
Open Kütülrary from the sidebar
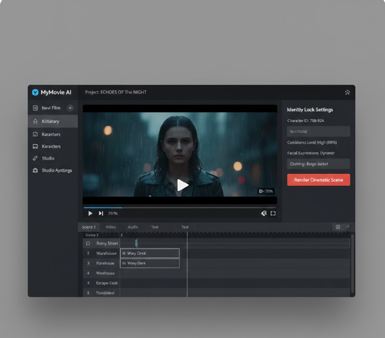click(53, 121)
